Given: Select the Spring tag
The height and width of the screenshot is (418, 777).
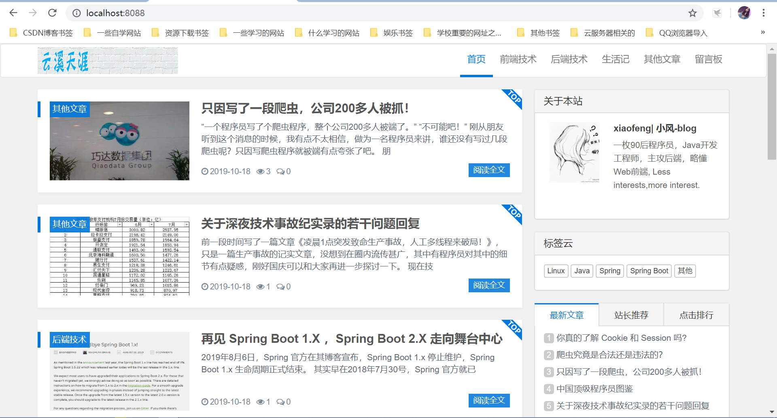Looking at the screenshot, I should point(610,271).
